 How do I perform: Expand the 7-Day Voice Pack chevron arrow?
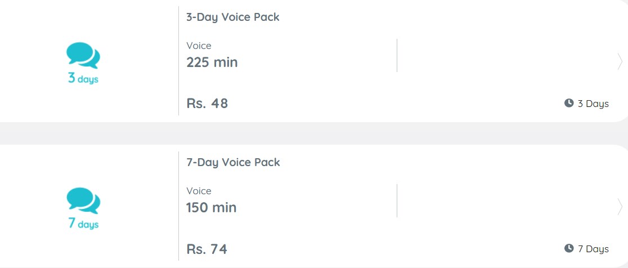point(620,207)
